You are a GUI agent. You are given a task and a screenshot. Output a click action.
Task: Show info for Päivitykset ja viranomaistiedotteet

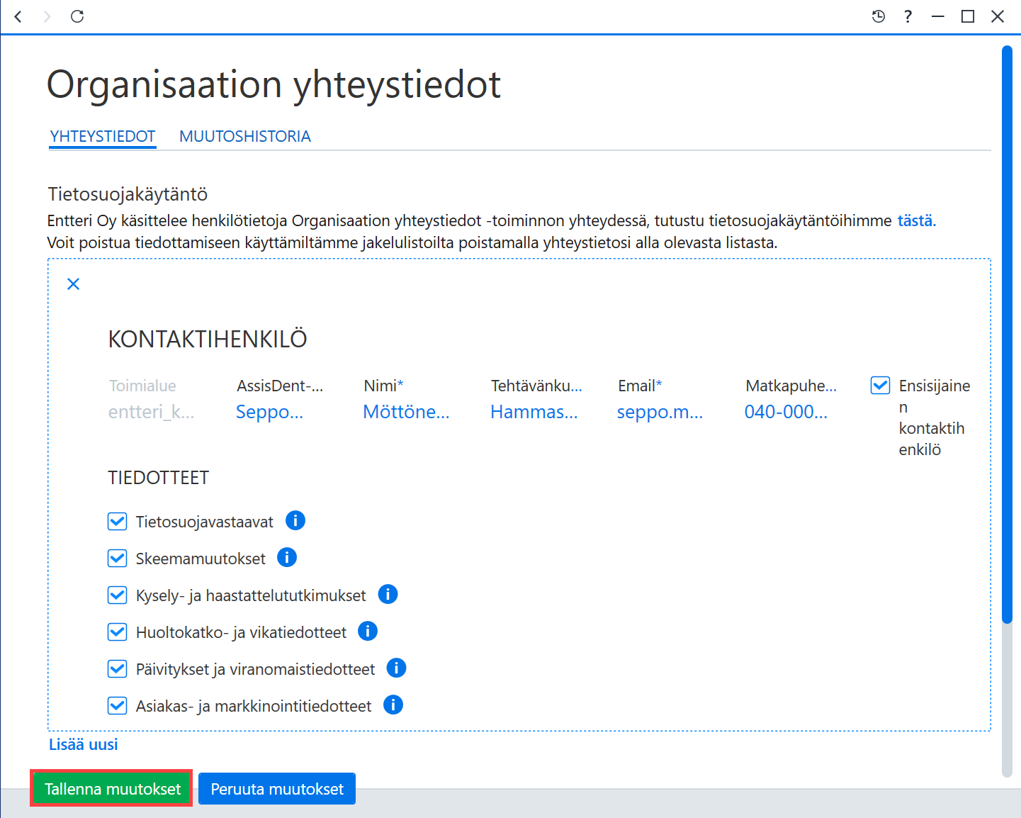coord(397,668)
